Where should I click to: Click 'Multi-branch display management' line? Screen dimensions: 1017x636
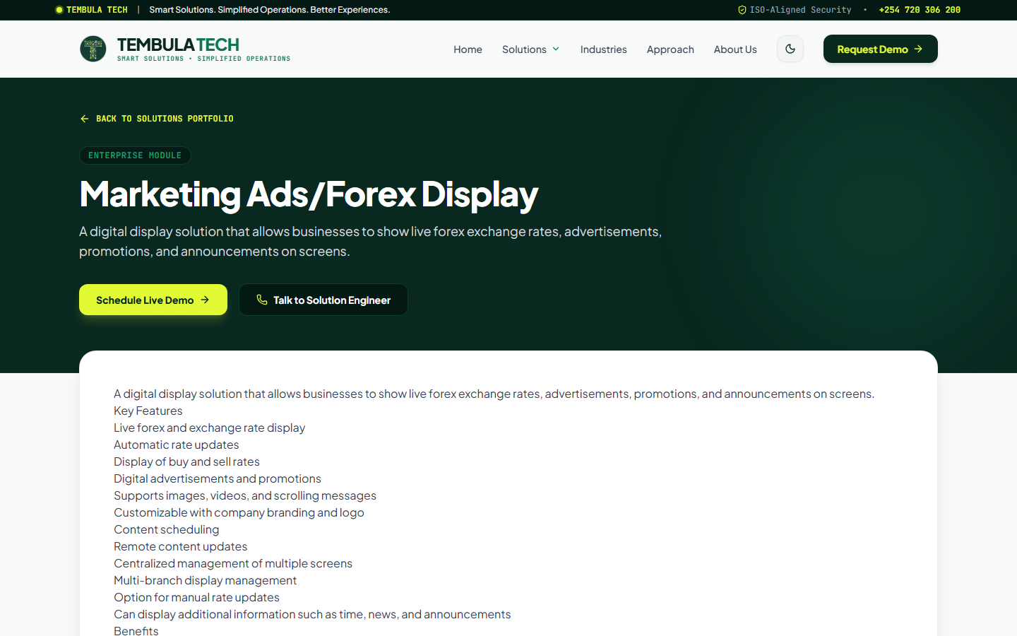[206, 580]
